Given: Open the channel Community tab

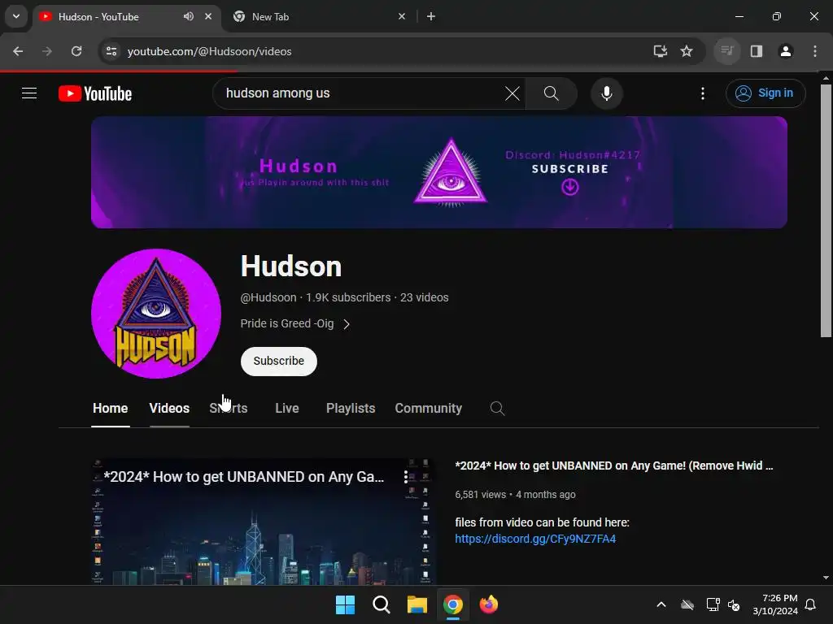Looking at the screenshot, I should 428,408.
